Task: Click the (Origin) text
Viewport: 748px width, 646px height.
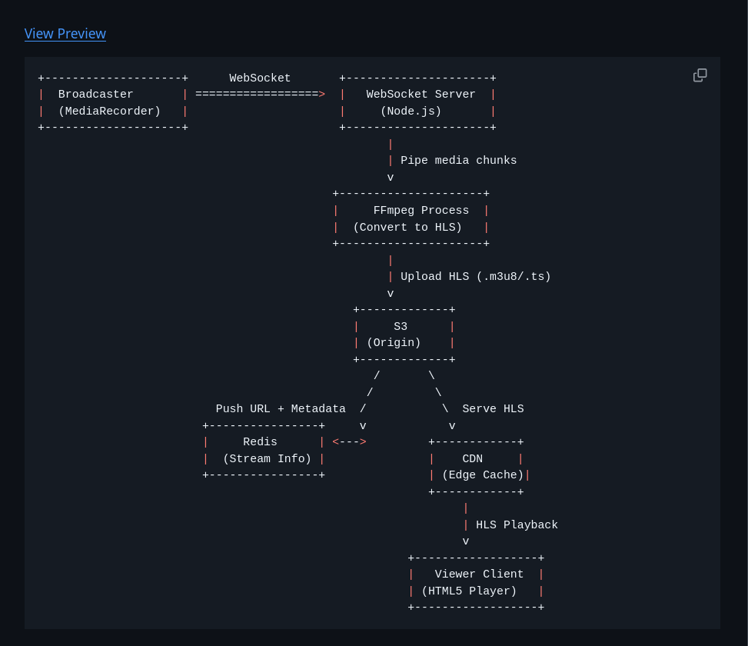Action: coord(394,343)
